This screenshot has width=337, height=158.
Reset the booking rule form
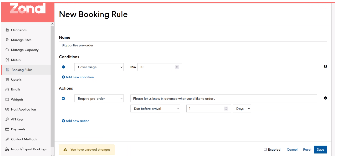tap(307, 150)
